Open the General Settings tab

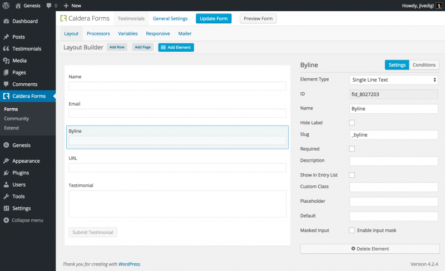click(x=170, y=18)
